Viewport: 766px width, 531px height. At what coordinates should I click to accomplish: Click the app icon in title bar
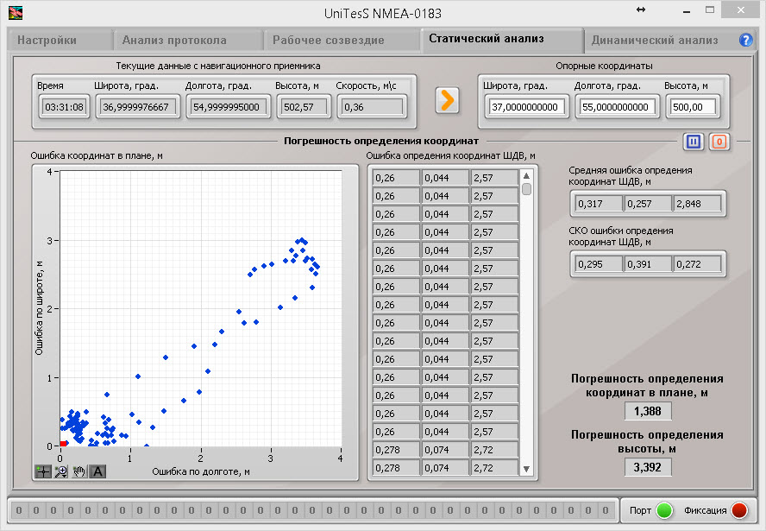tap(16, 13)
